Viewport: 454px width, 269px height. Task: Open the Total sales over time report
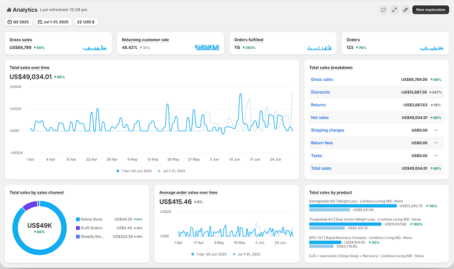click(x=30, y=67)
